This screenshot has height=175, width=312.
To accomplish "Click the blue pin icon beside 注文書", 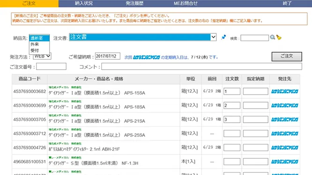I will [223, 37].
